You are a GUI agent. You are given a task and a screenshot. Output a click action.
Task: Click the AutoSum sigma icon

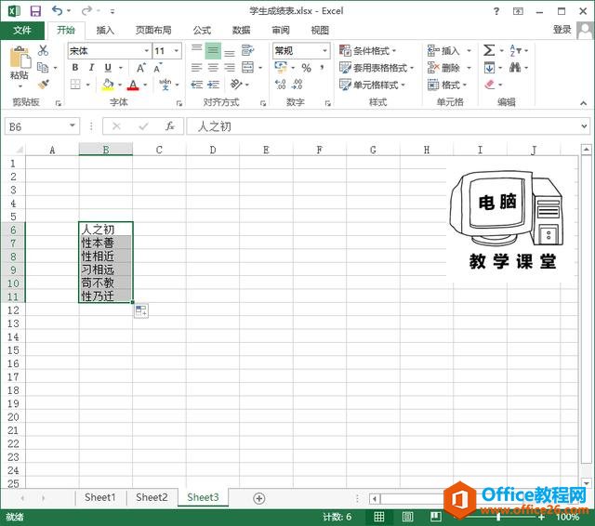(x=489, y=51)
